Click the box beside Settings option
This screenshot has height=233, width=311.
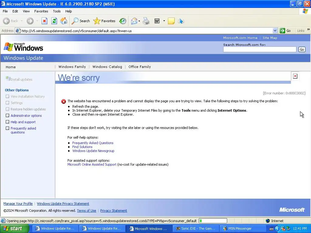[x=7, y=103]
